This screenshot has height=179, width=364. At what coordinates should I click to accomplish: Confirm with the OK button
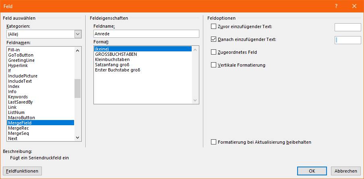[x=312, y=171]
